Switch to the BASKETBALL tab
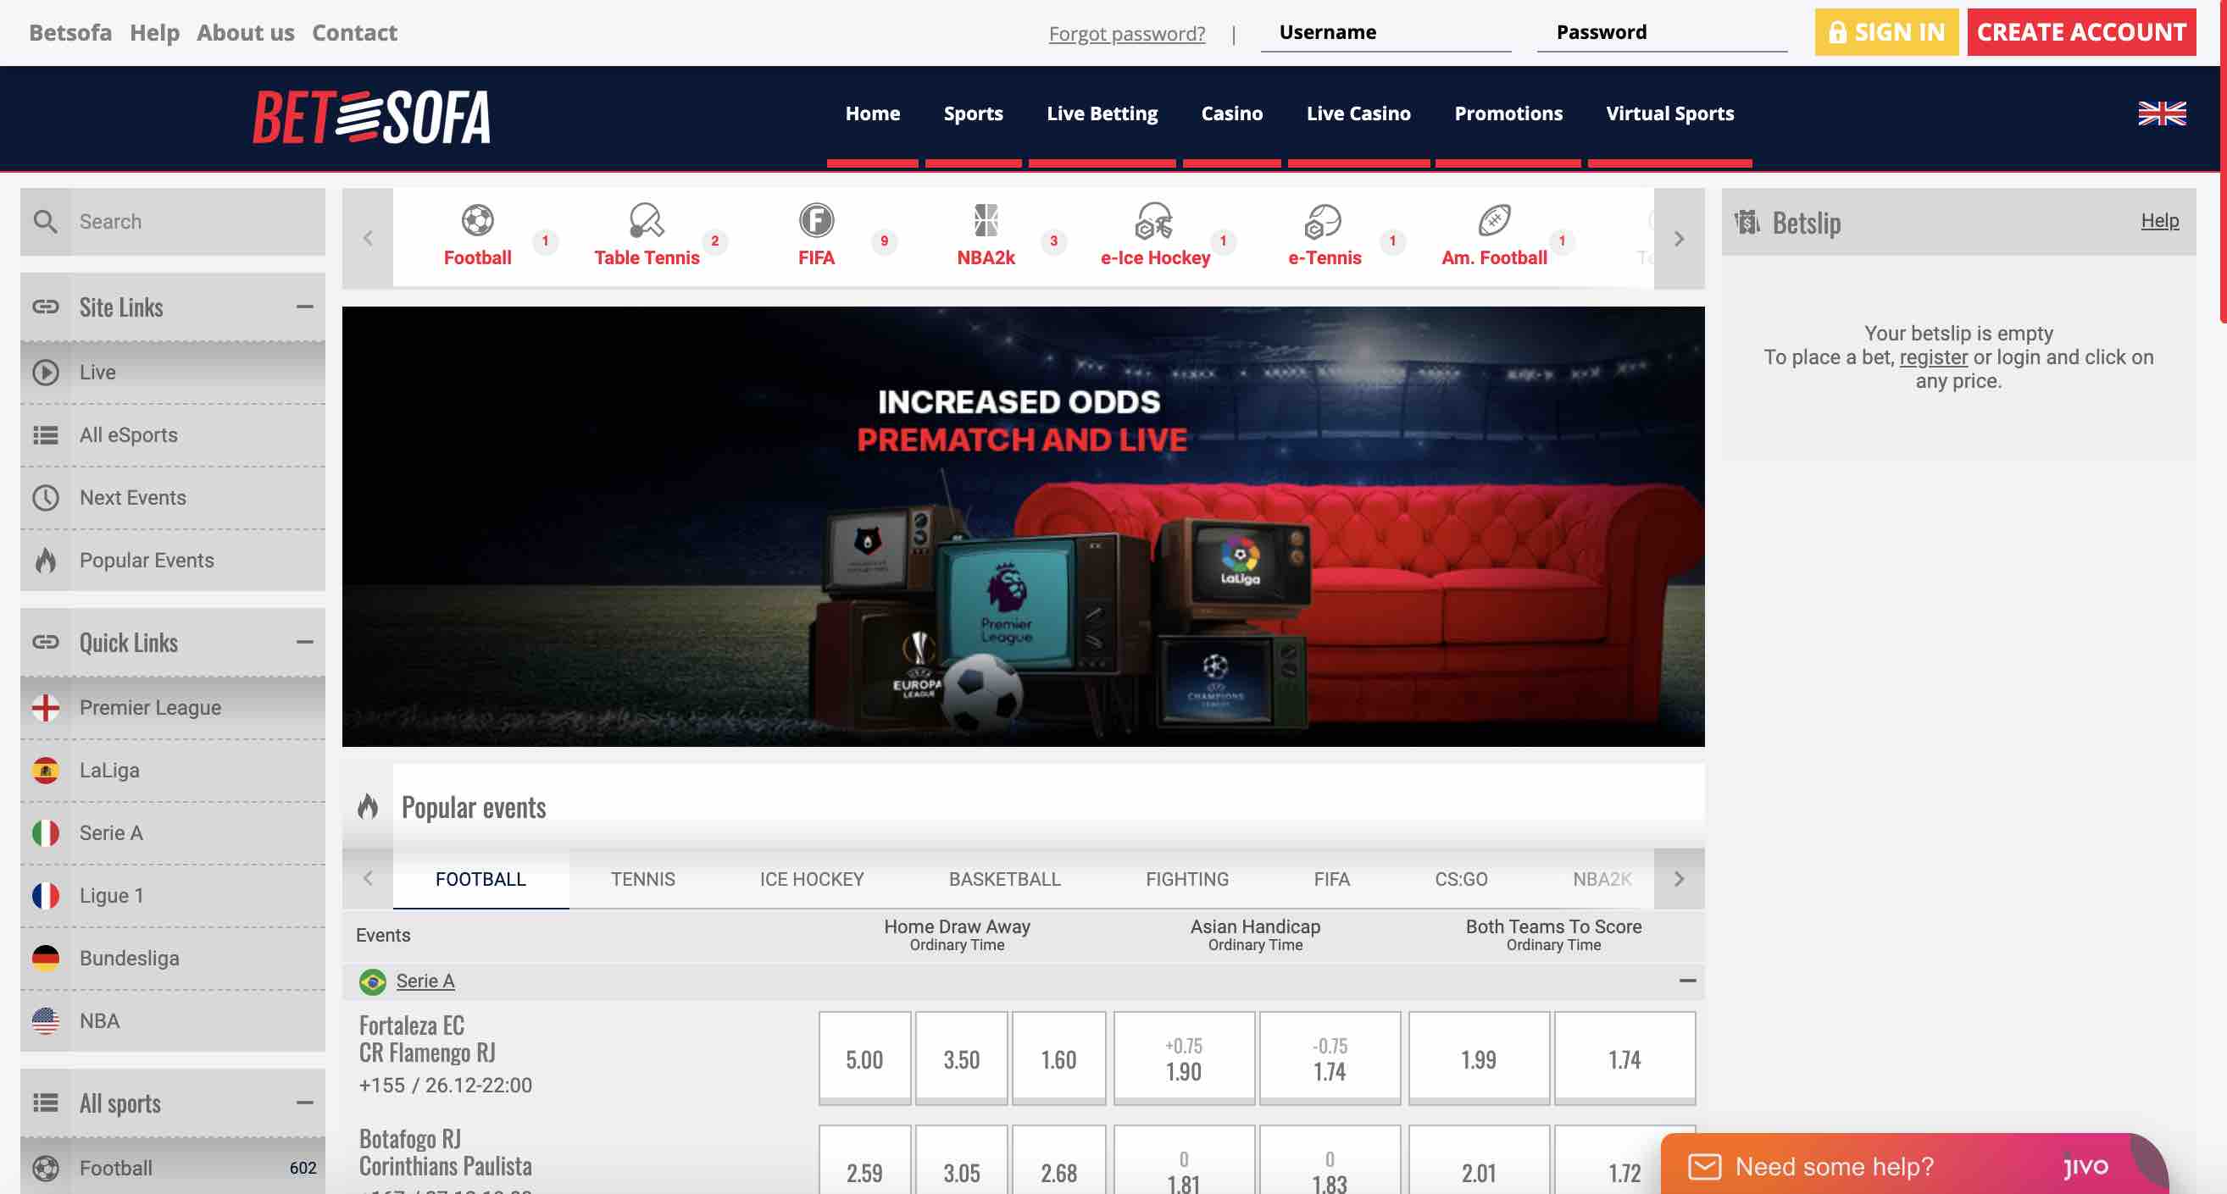Image resolution: width=2227 pixels, height=1194 pixels. [x=1004, y=879]
